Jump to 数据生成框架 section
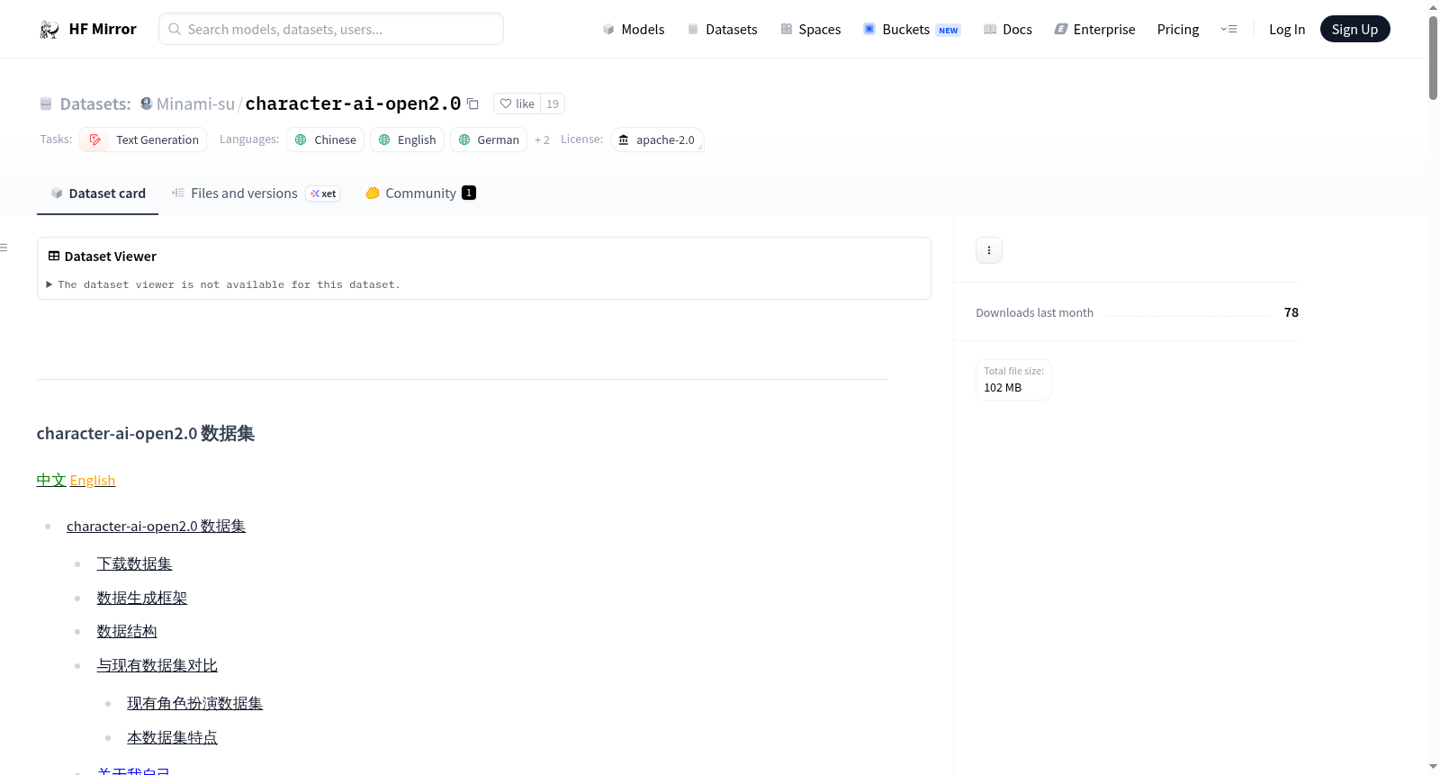The height and width of the screenshot is (775, 1440). (x=142, y=598)
